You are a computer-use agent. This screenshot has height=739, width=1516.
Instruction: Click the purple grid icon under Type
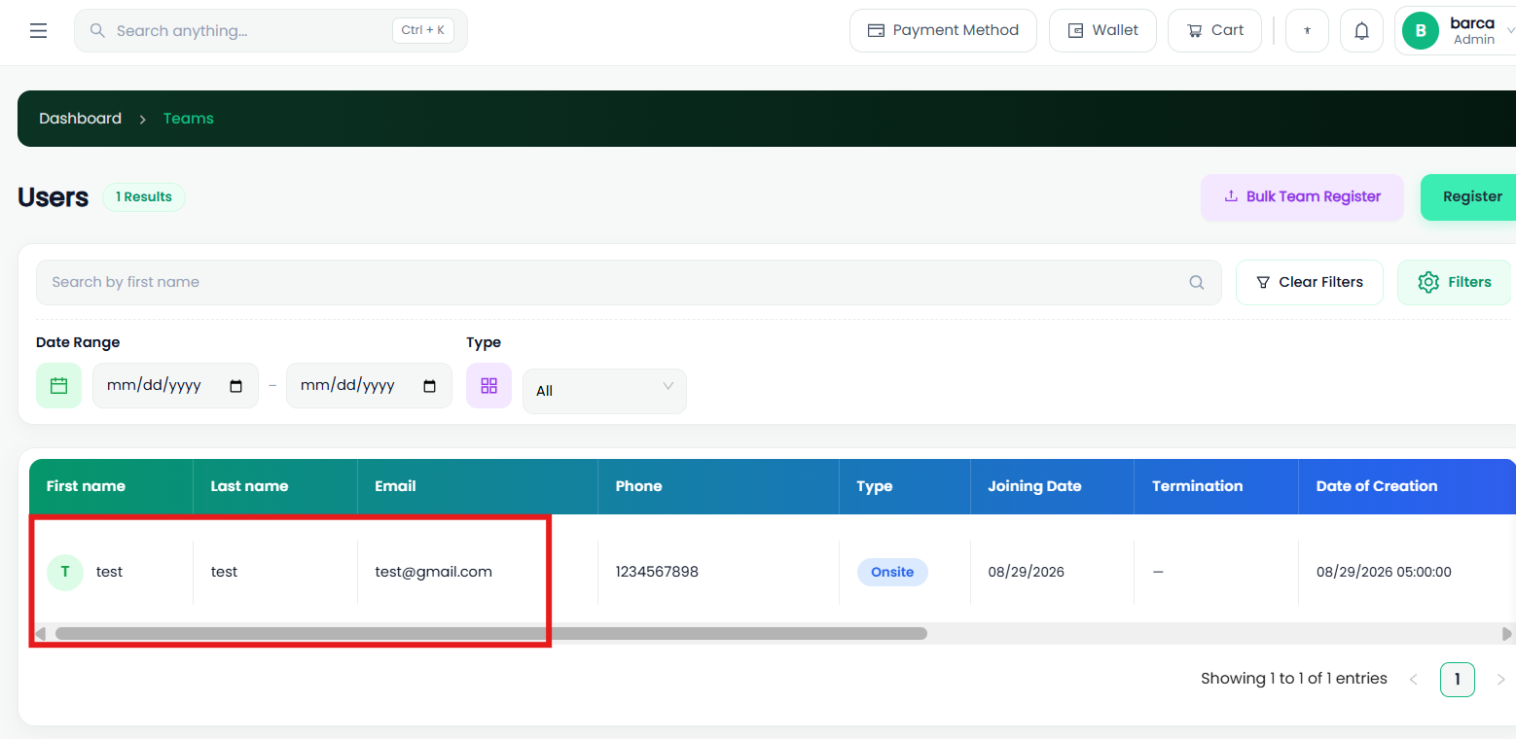pos(488,386)
